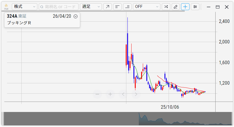234x127 pixels.
Task: Toggle the crosshair plus button
Action: pyautogui.click(x=185, y=7)
